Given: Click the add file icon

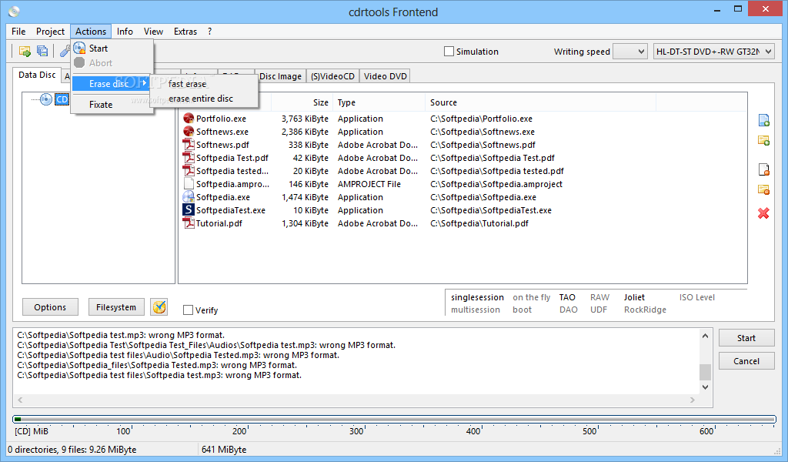Looking at the screenshot, I should point(763,120).
